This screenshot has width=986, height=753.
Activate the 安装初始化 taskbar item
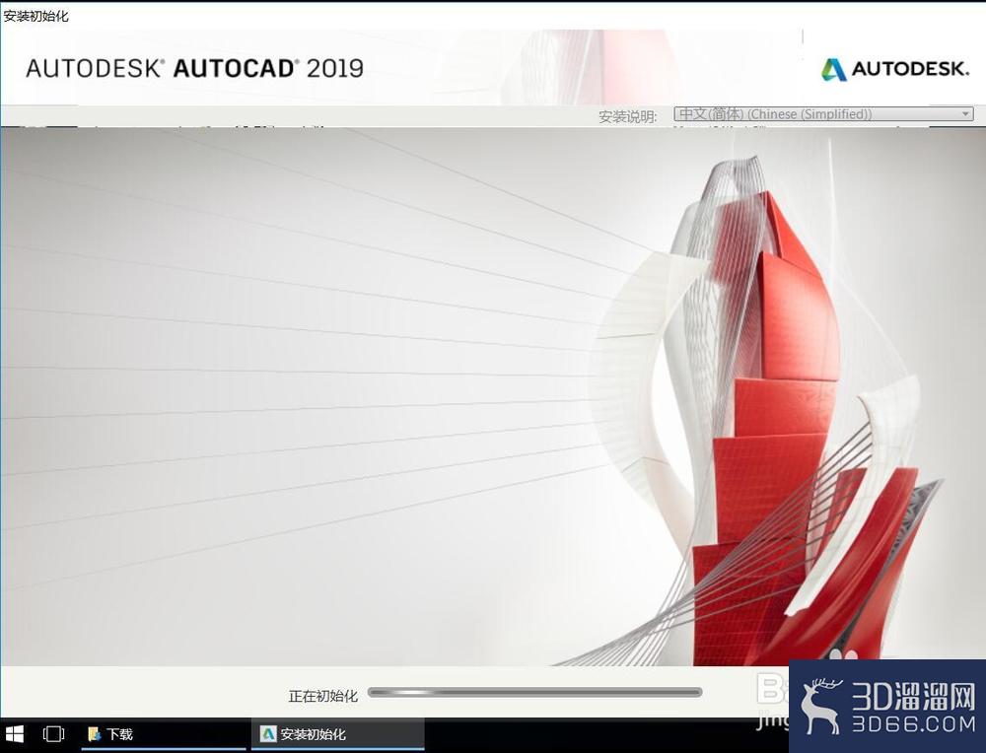[x=337, y=734]
